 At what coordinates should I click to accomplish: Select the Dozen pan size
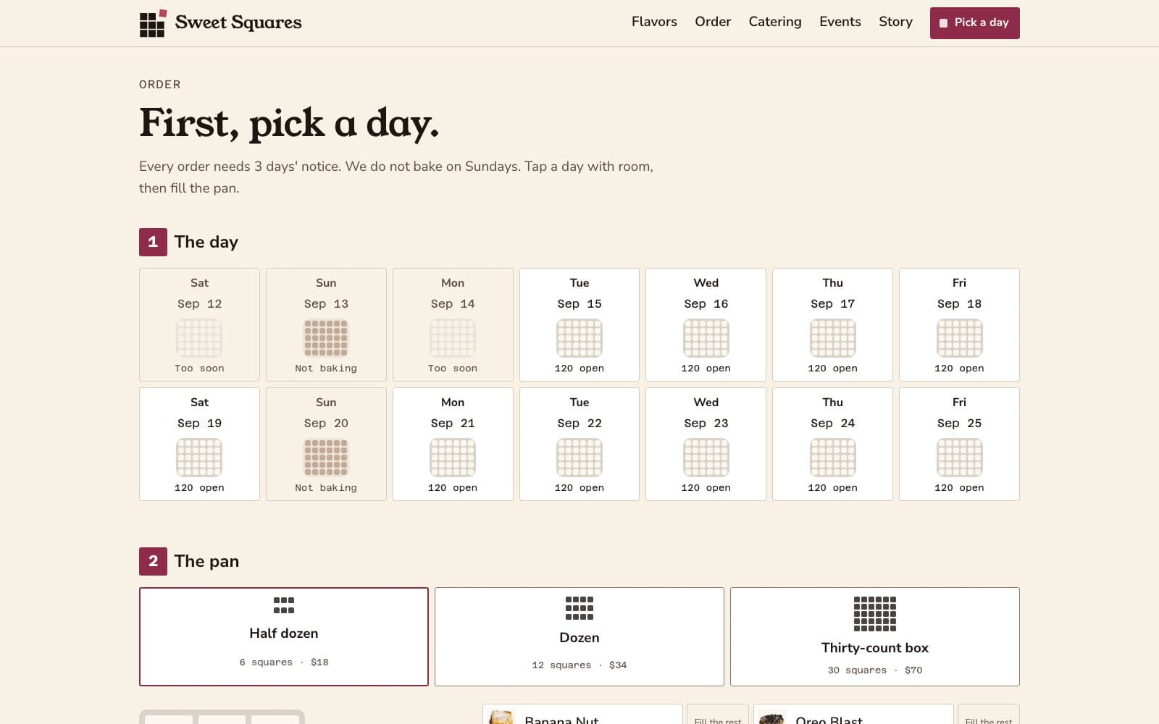click(x=579, y=636)
